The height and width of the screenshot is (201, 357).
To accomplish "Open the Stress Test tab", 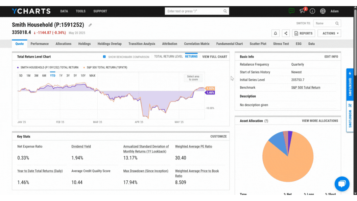I will click(x=281, y=44).
